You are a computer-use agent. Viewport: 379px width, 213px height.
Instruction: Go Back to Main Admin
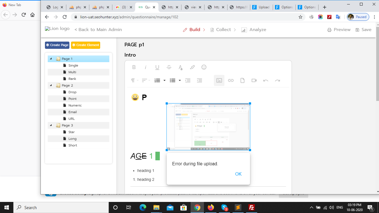pyautogui.click(x=98, y=30)
